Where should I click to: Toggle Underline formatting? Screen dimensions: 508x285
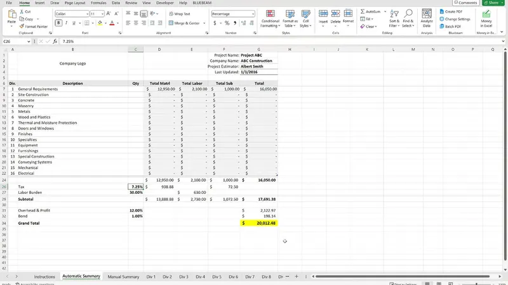click(74, 23)
